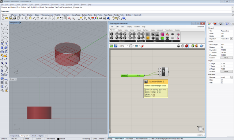Click Grasshopper Save blue floppy icon

click(116, 46)
